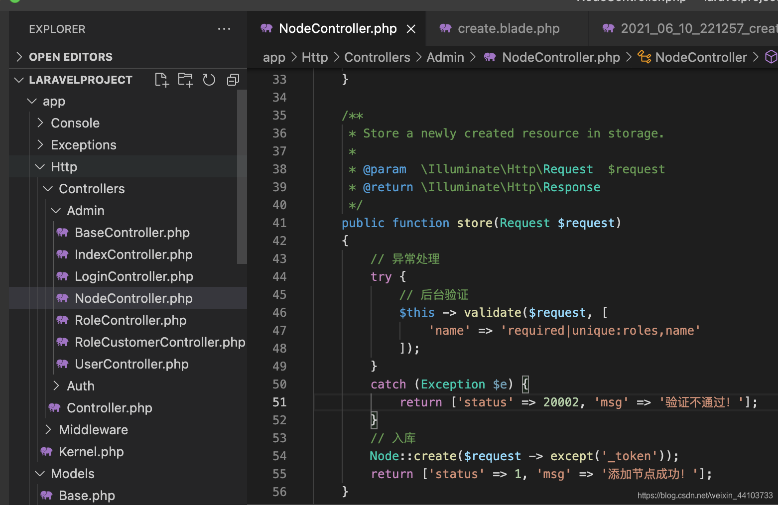Image resolution: width=778 pixels, height=505 pixels.
Task: Switch to the 2021_06_10_221257 migration tab
Action: pyautogui.click(x=697, y=28)
